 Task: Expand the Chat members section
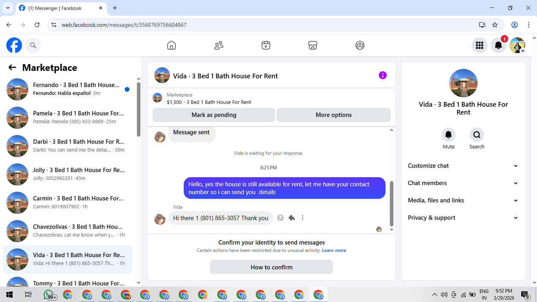tap(463, 183)
